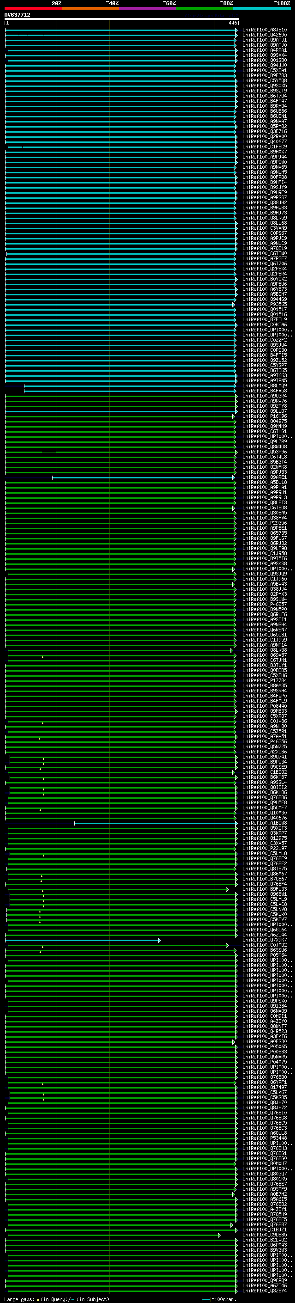Screen dimensions: 295x1303
Task: Select hit label UniRef100_A7QE19
Action: 264,248
